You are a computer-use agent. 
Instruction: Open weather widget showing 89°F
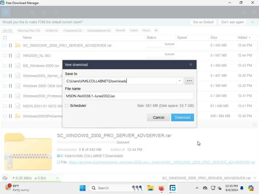[17, 188]
